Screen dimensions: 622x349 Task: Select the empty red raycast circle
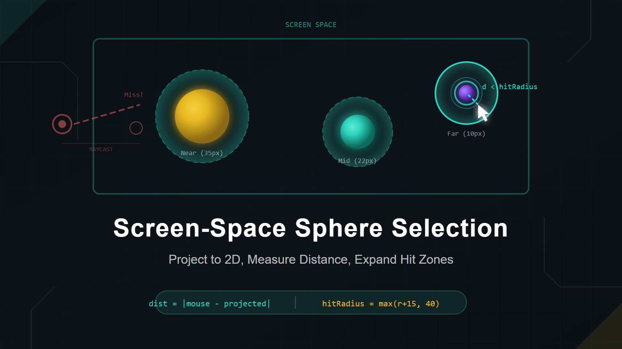pyautogui.click(x=136, y=128)
